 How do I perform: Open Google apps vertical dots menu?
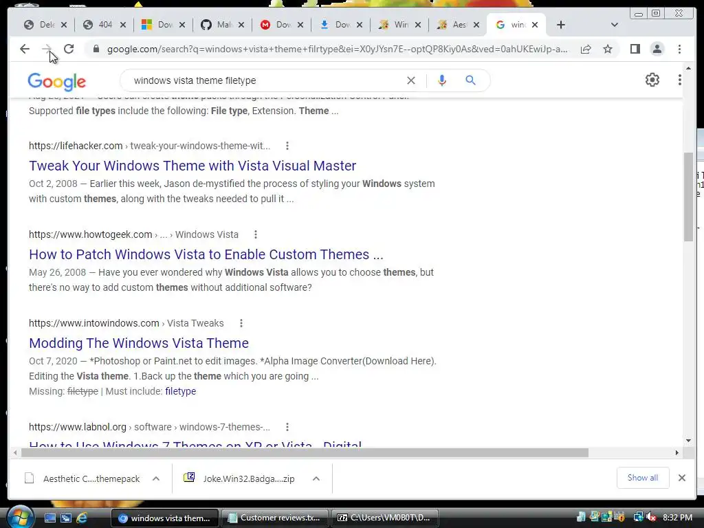point(679,80)
